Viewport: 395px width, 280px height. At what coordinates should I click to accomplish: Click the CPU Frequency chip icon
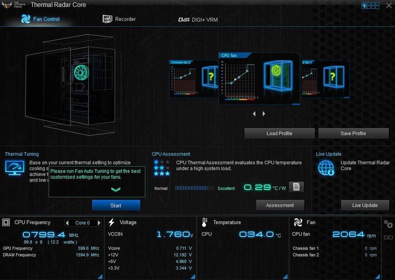[6, 222]
